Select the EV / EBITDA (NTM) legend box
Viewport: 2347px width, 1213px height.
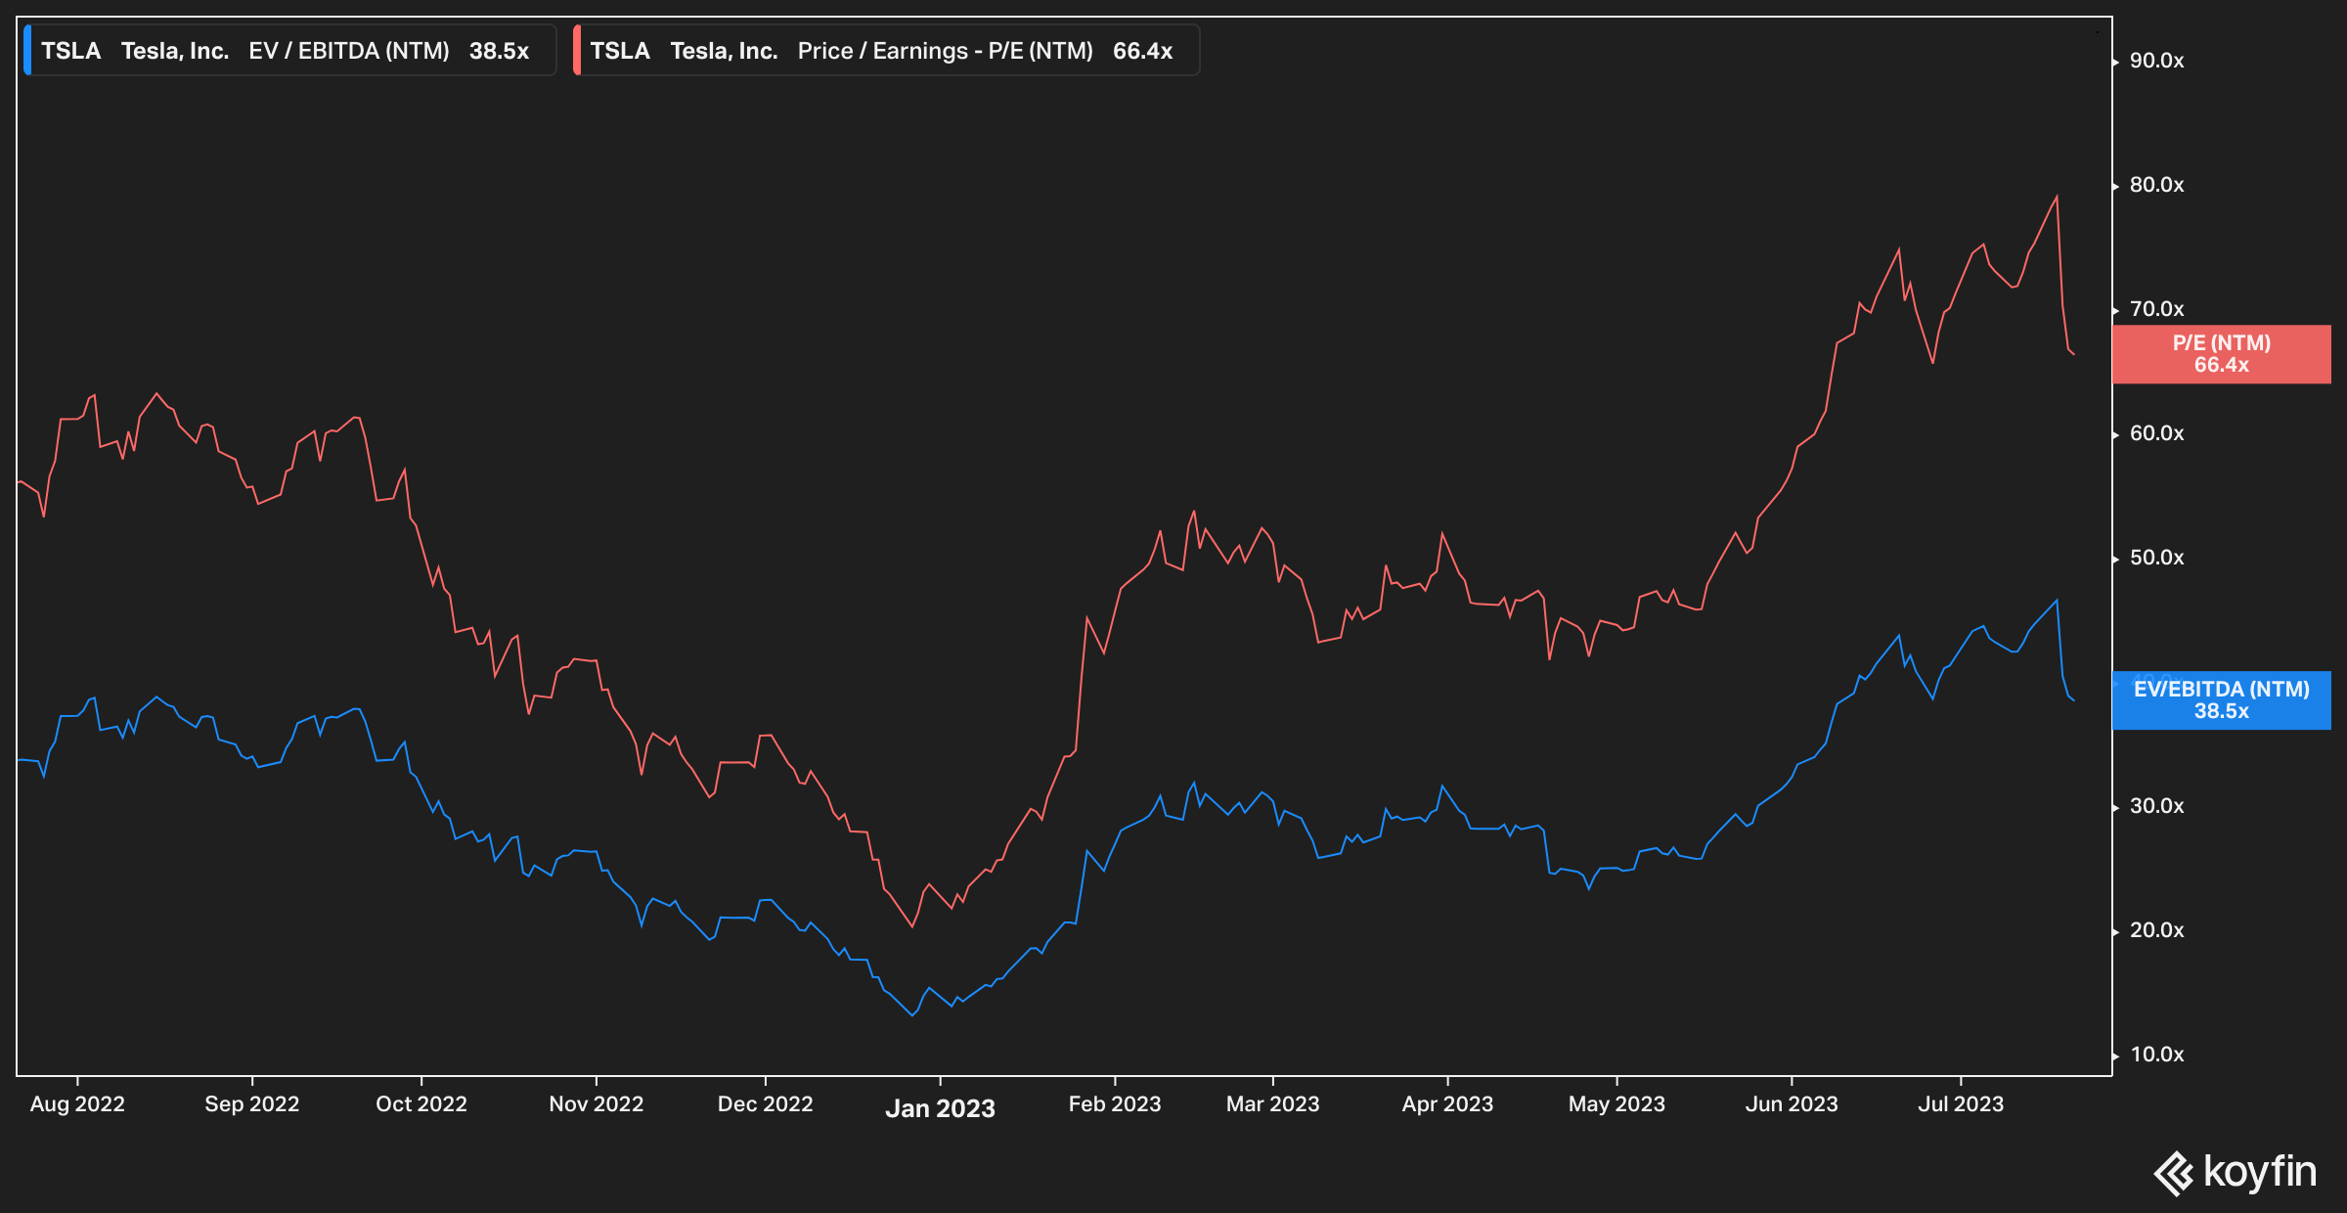[290, 51]
